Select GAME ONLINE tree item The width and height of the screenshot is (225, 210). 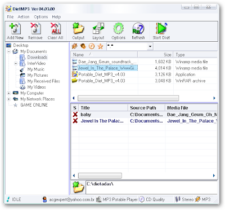(x=34, y=105)
